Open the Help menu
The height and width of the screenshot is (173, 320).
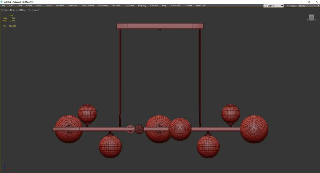pyautogui.click(x=164, y=6)
